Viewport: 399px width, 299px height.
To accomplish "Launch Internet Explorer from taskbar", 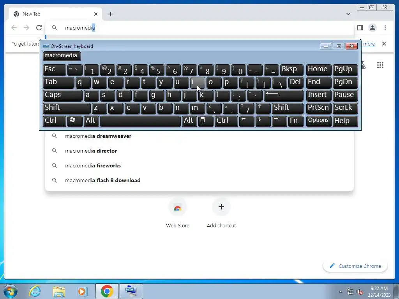I will coord(35,291).
